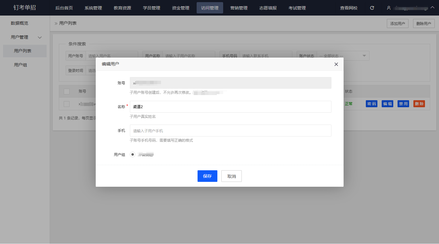
Task: Select the user group radio button
Action: (132, 154)
